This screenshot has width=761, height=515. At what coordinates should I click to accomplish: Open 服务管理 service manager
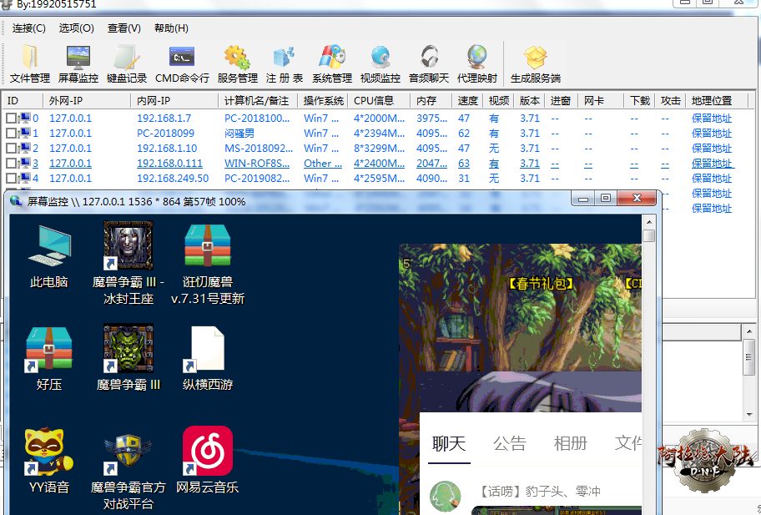click(237, 64)
